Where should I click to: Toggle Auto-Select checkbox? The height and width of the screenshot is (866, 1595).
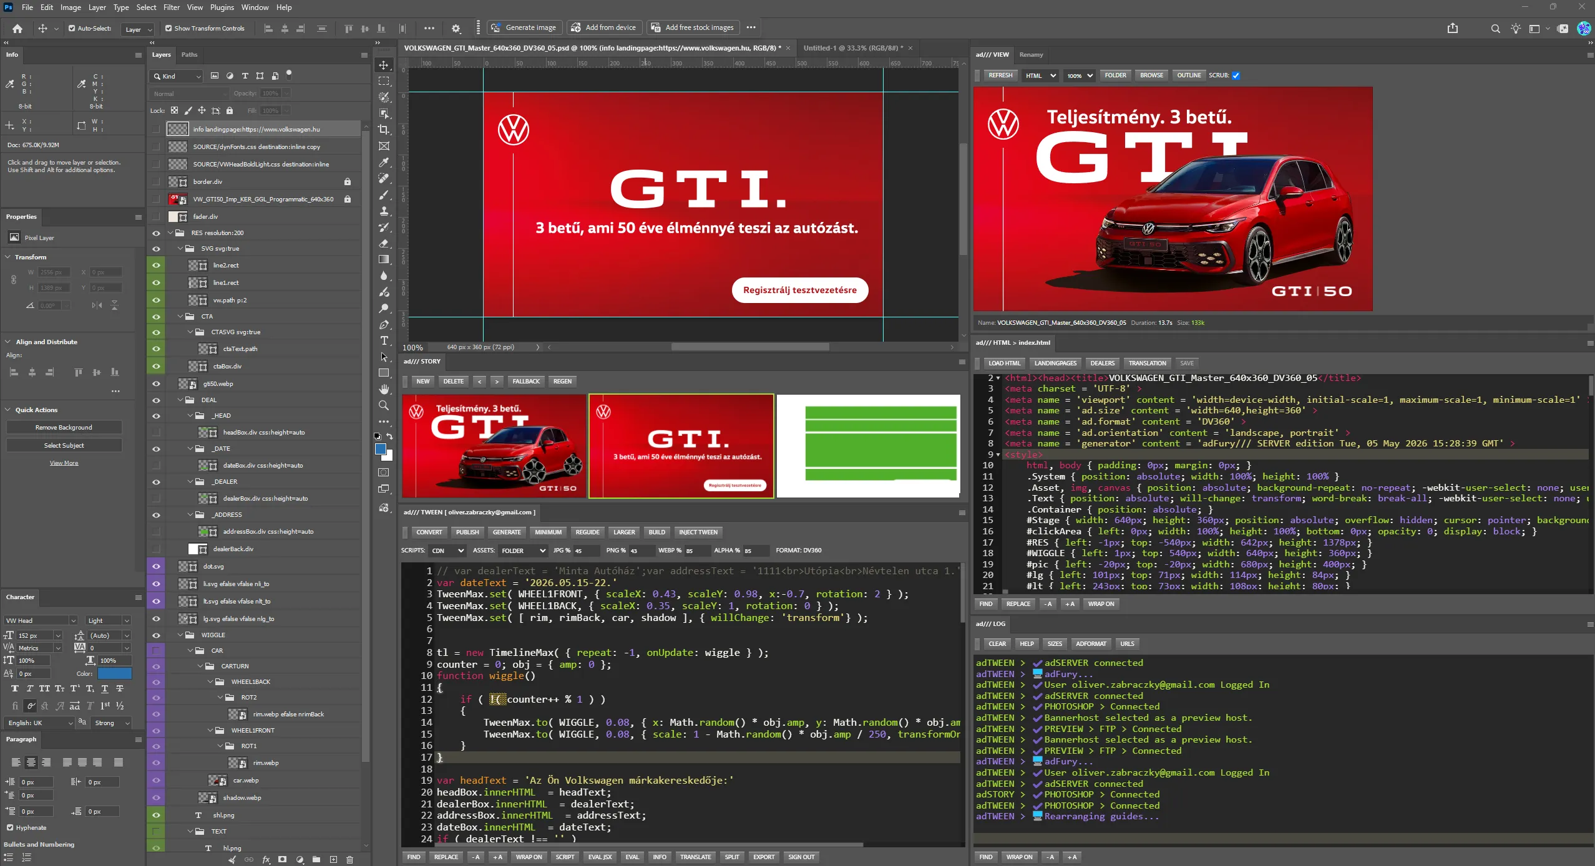(72, 28)
